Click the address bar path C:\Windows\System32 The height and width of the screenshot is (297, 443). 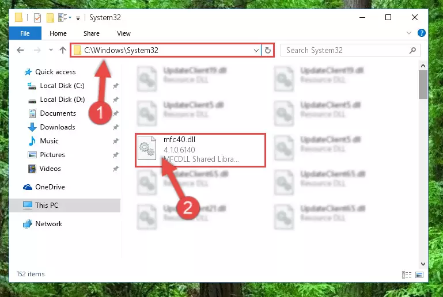pos(121,50)
